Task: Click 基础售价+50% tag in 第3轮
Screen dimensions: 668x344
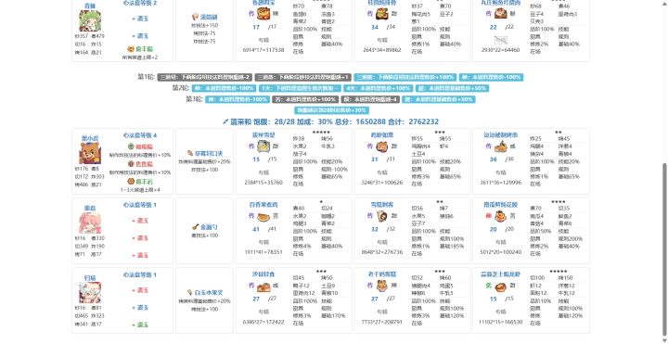Action: 438,99
